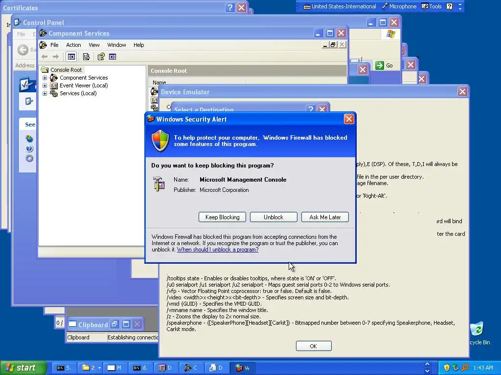Click the Control Panel Back arrow icon
This screenshot has height=375, width=501.
click(x=23, y=50)
